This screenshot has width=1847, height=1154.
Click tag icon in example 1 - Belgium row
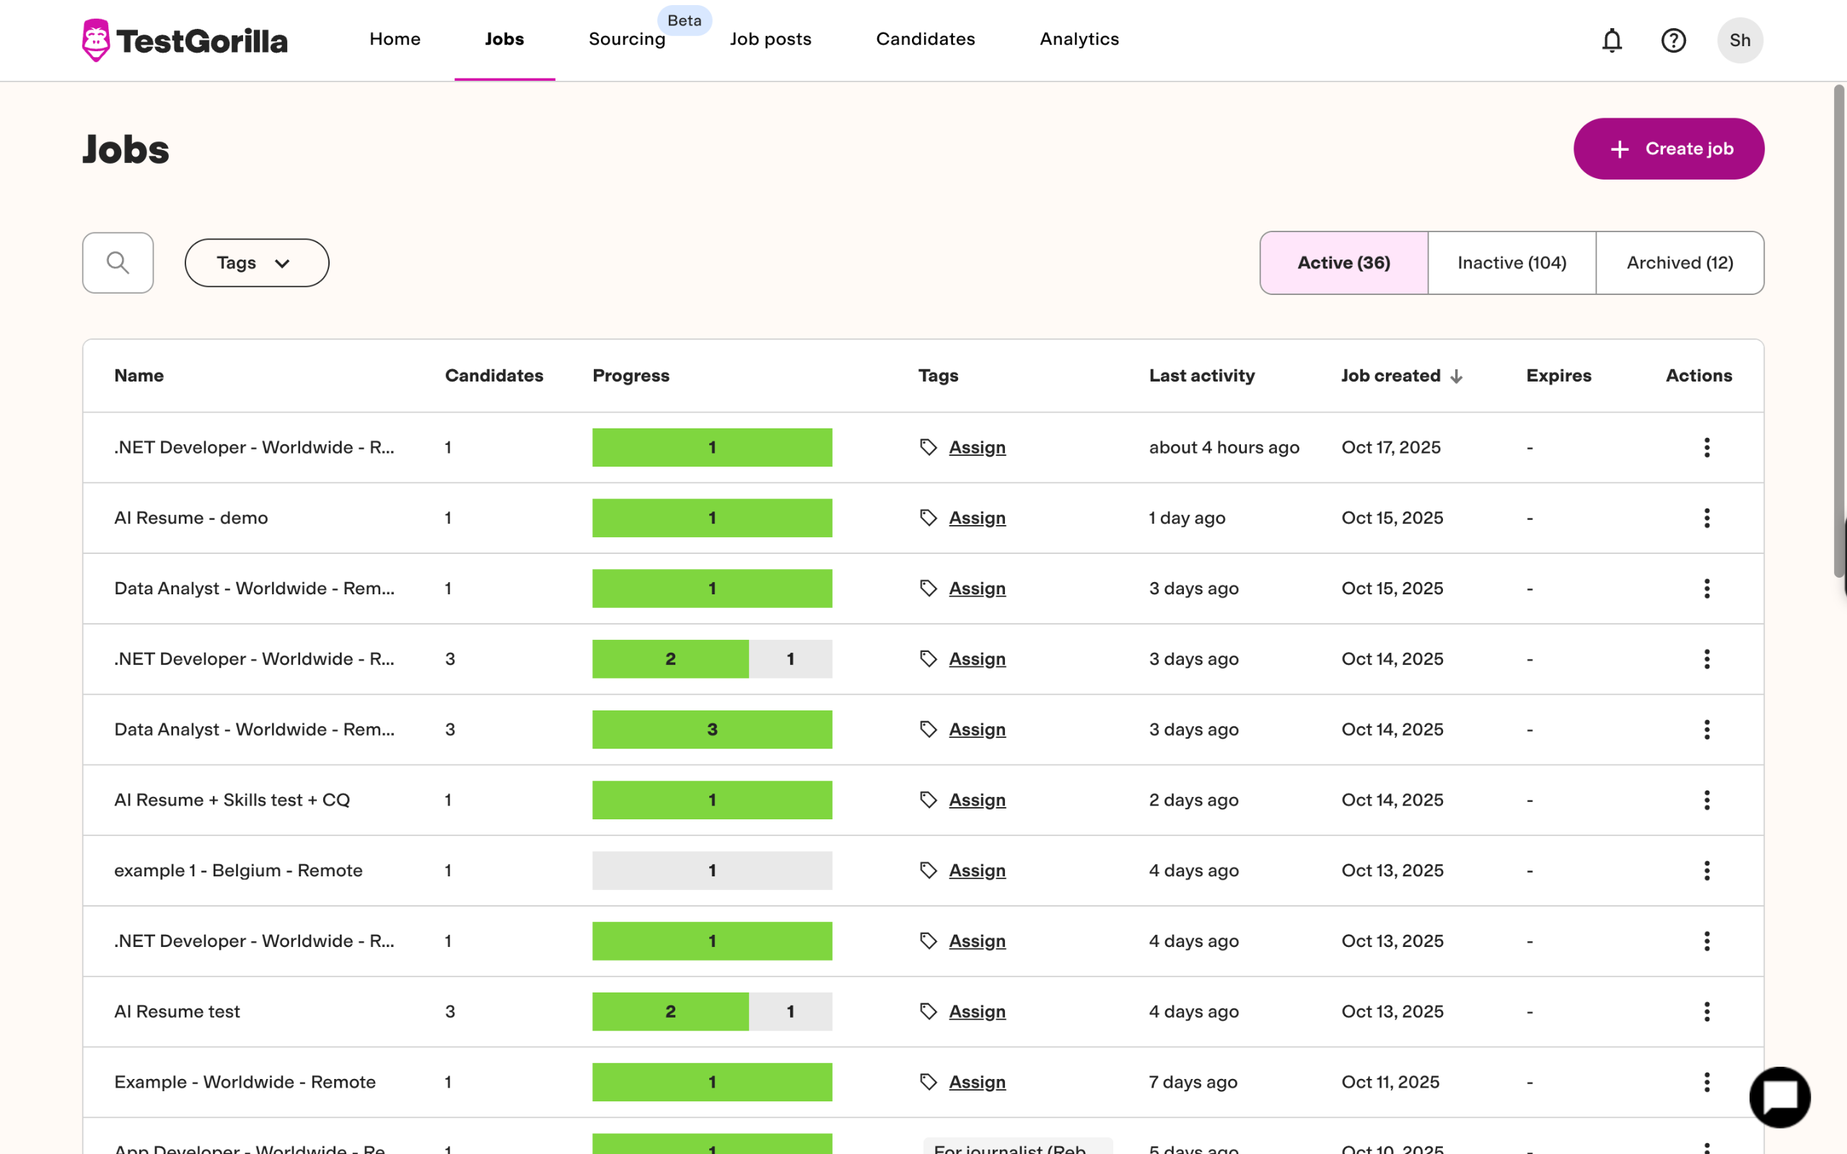(928, 870)
